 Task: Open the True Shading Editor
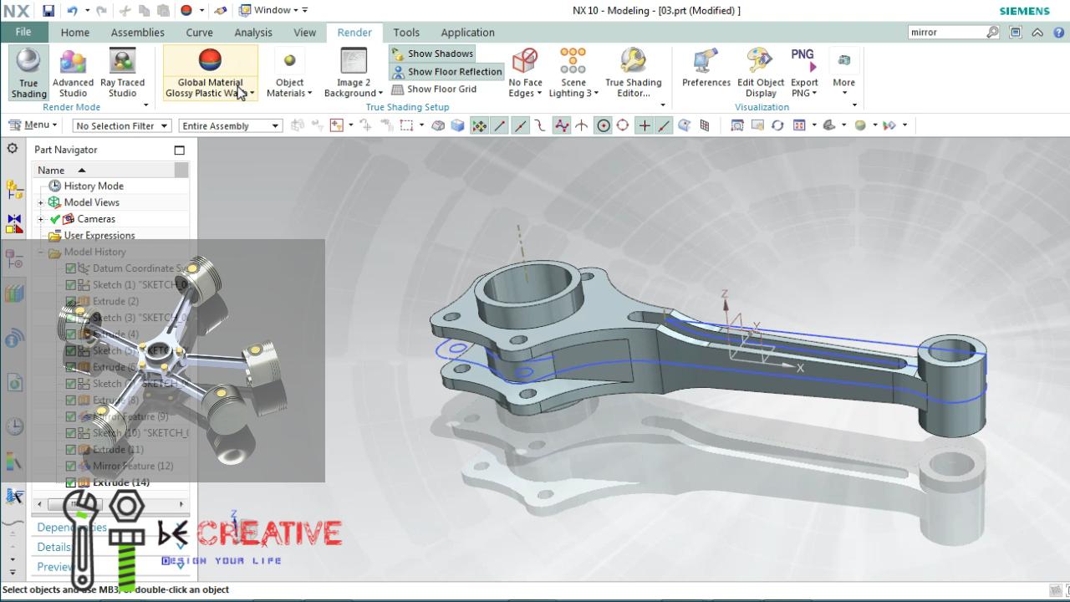pos(633,64)
